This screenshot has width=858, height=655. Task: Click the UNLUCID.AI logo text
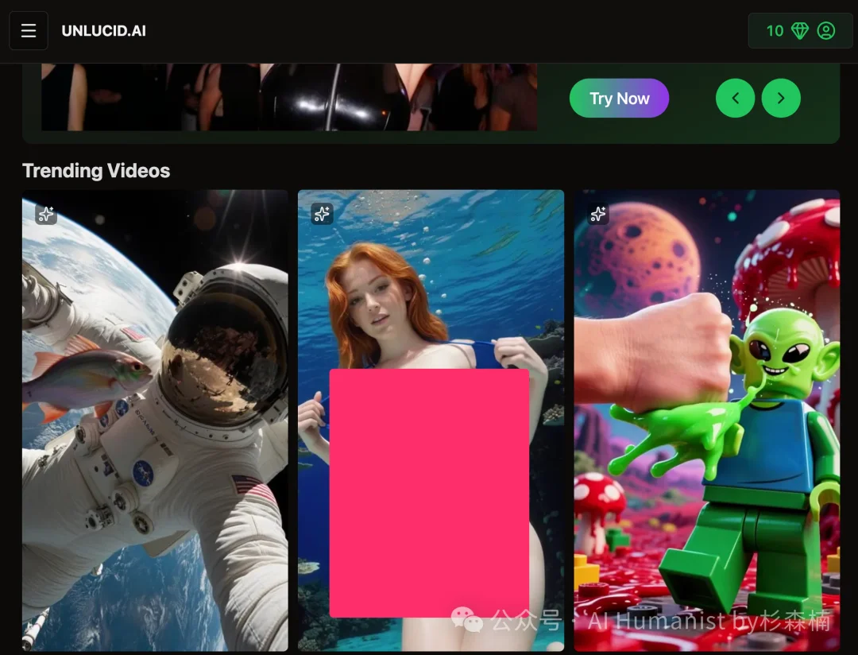point(103,31)
